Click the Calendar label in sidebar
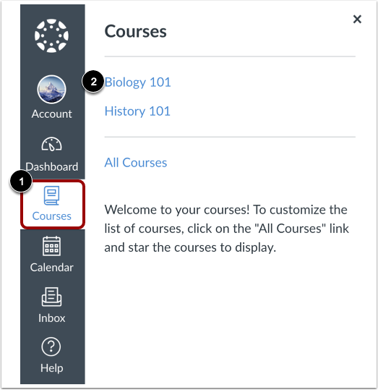Screen dimensions: 378x390 point(52,268)
